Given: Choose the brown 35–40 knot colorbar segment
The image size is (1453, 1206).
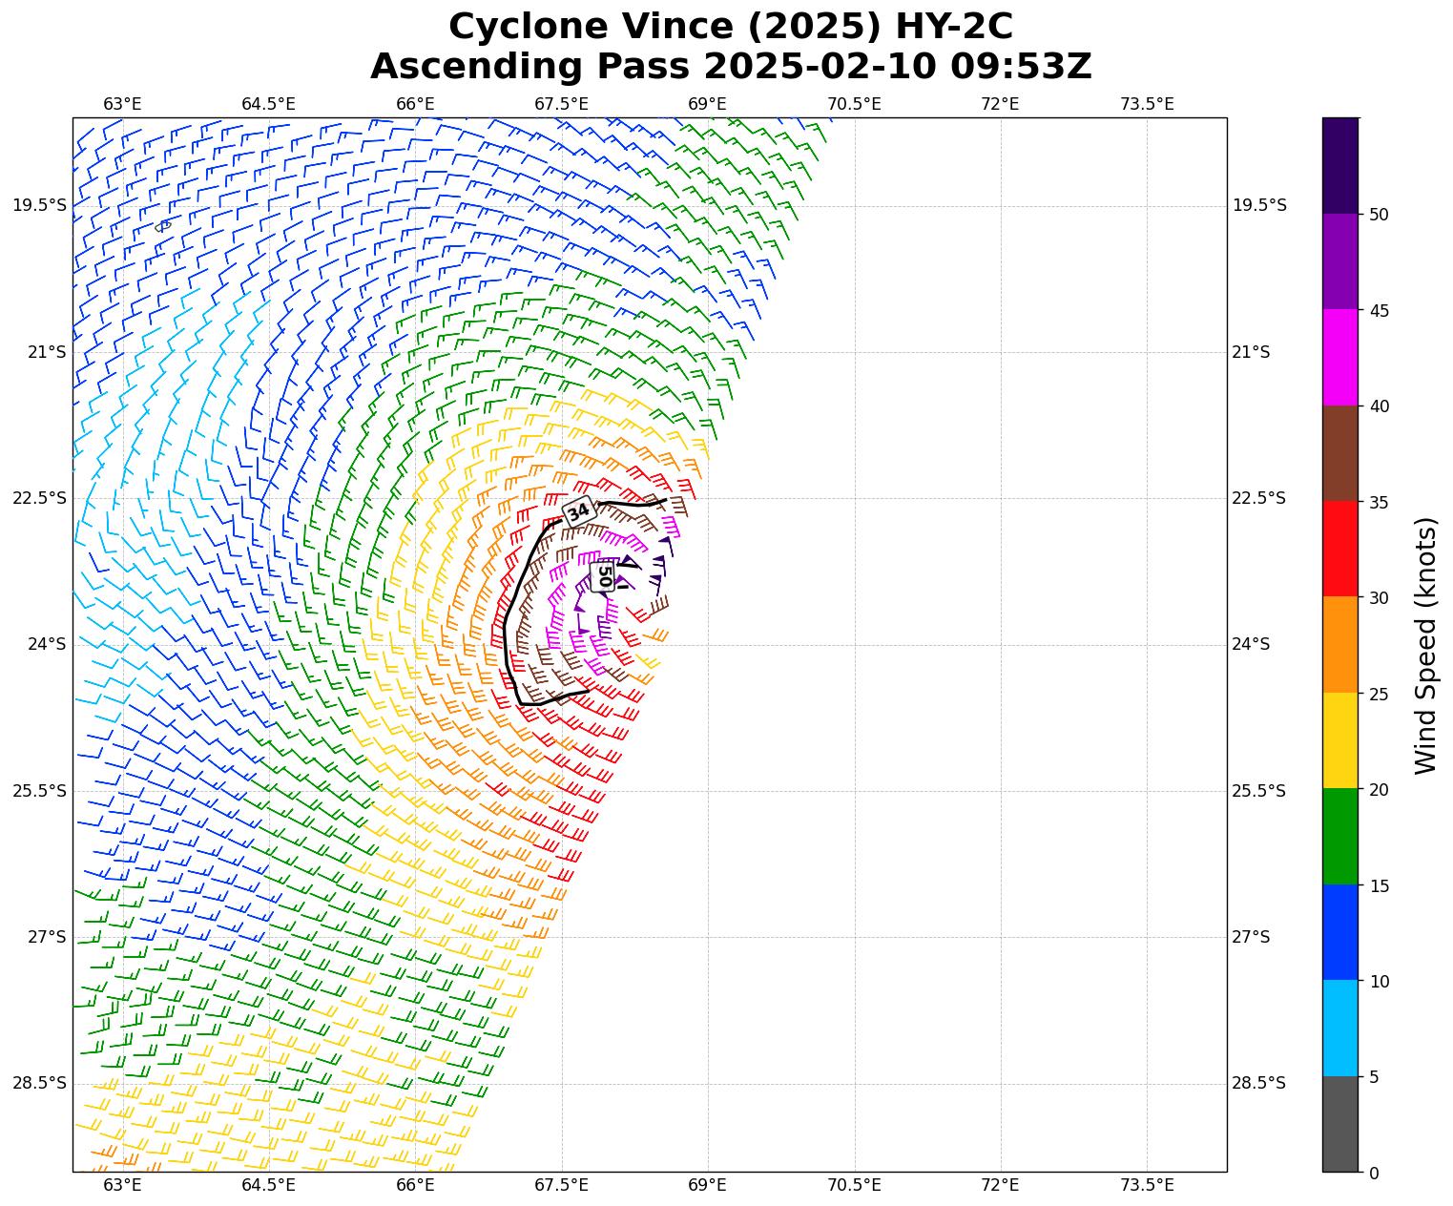Looking at the screenshot, I should click(1339, 453).
